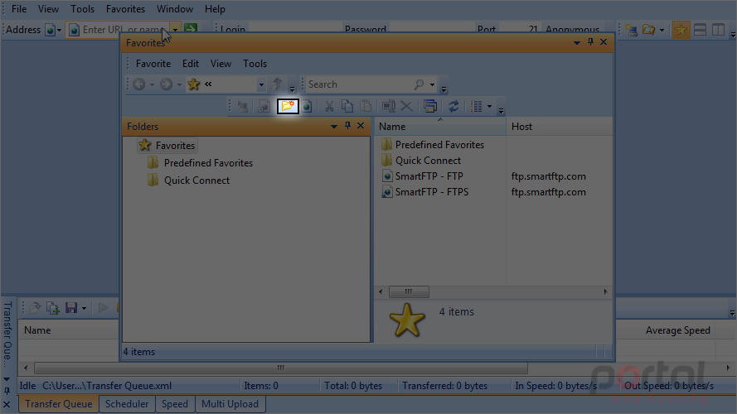Sort by the Name column header
The height and width of the screenshot is (414, 737).
click(x=439, y=126)
